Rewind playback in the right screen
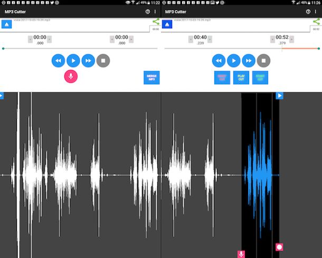 click(x=219, y=61)
